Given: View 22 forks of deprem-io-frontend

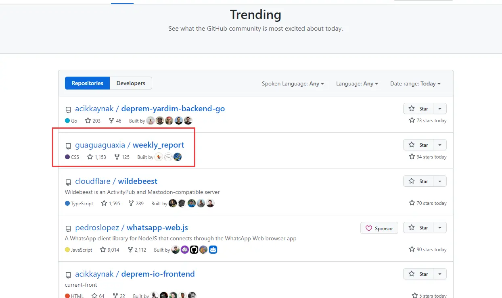Looking at the screenshot, I should point(119,296).
